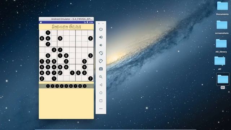This screenshot has height=130, width=231.
Task: Go back using the triangle Back icon
Action: (101, 85)
